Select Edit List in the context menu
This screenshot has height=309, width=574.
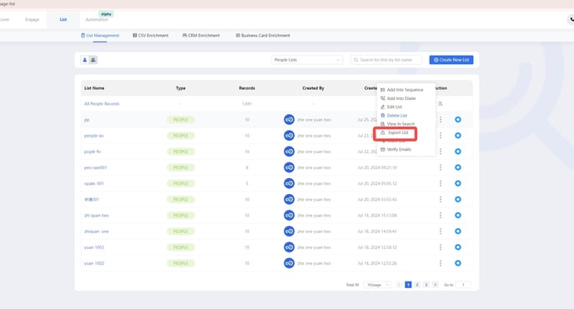(391, 107)
